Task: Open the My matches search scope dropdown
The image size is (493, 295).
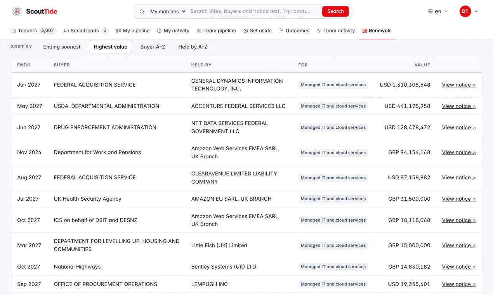Action: (168, 12)
